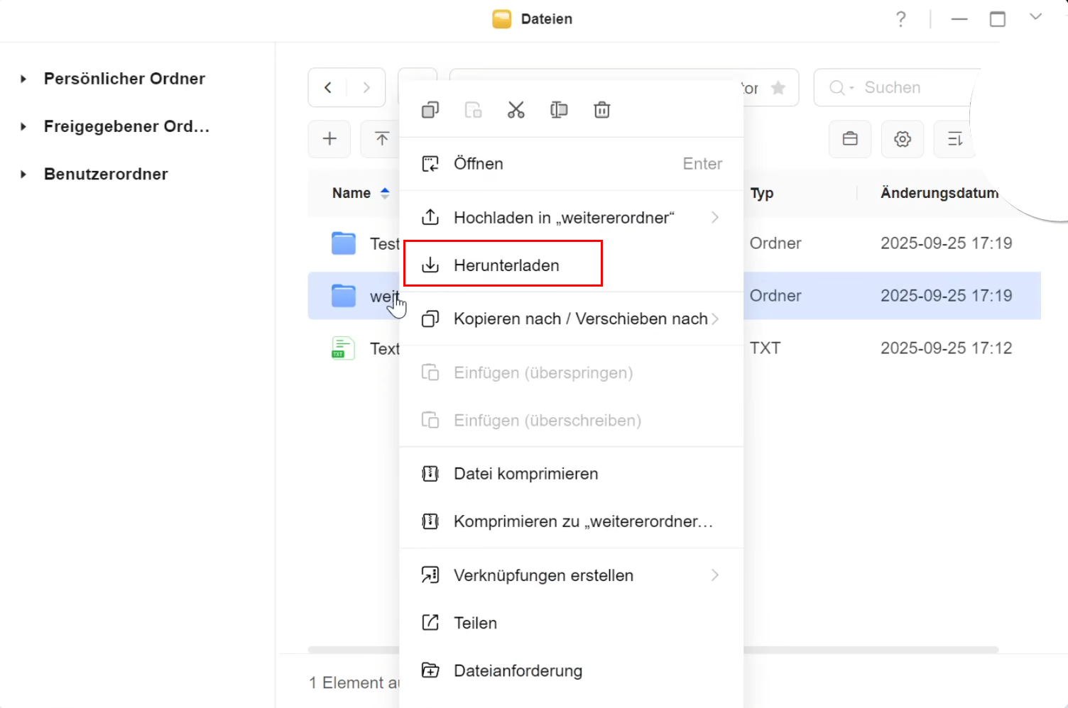Click the trash delete icon
The width and height of the screenshot is (1068, 708).
click(602, 110)
